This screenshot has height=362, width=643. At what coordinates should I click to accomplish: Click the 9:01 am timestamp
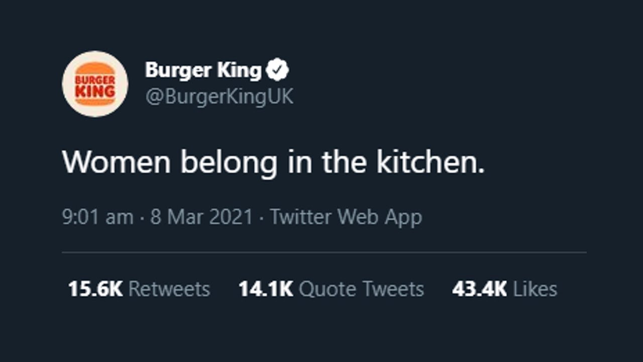[x=97, y=217]
